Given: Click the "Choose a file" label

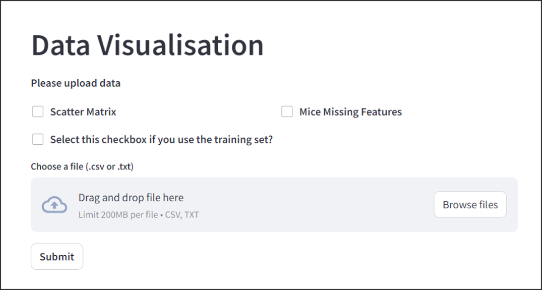Looking at the screenshot, I should [57, 166].
